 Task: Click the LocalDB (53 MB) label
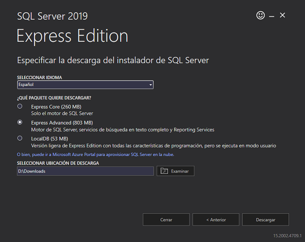click(49, 139)
